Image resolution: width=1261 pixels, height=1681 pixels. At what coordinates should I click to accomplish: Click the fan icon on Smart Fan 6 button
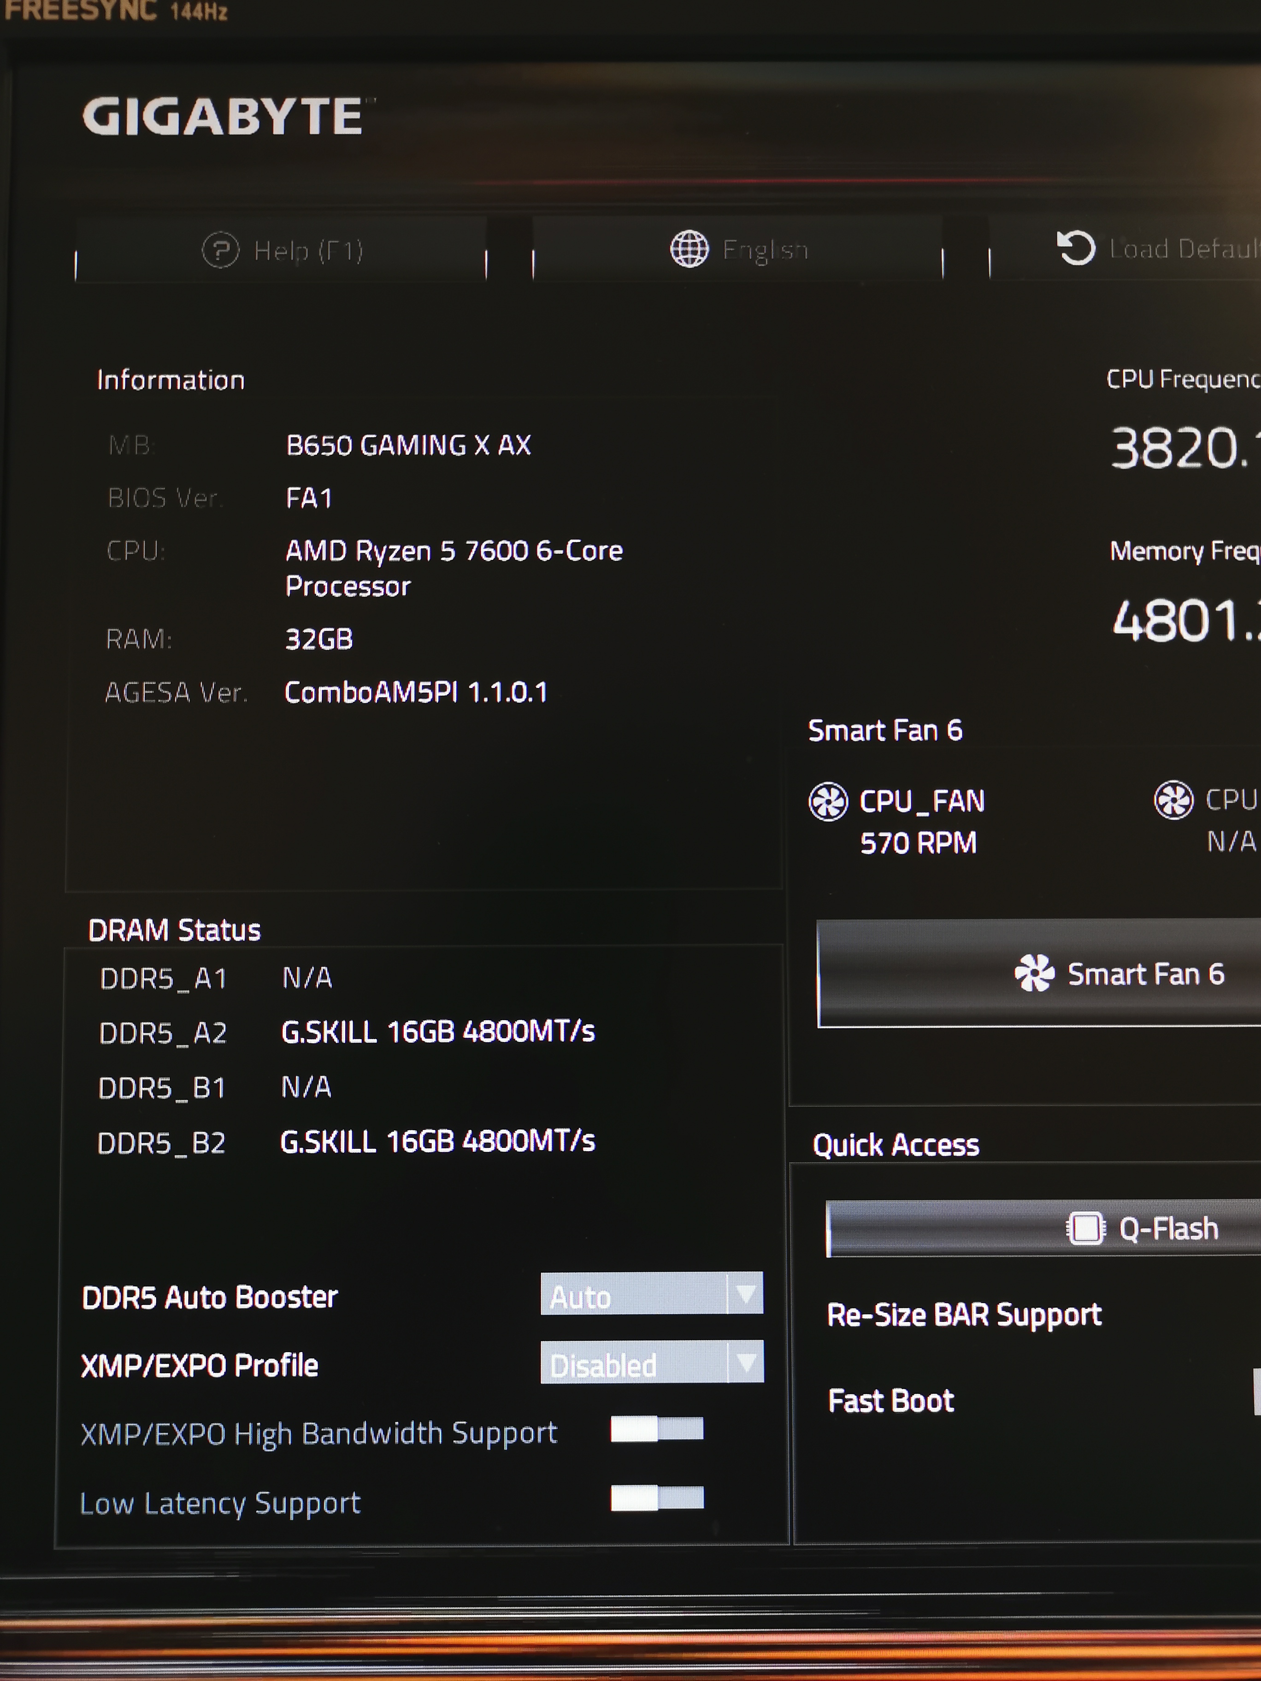pyautogui.click(x=1034, y=974)
